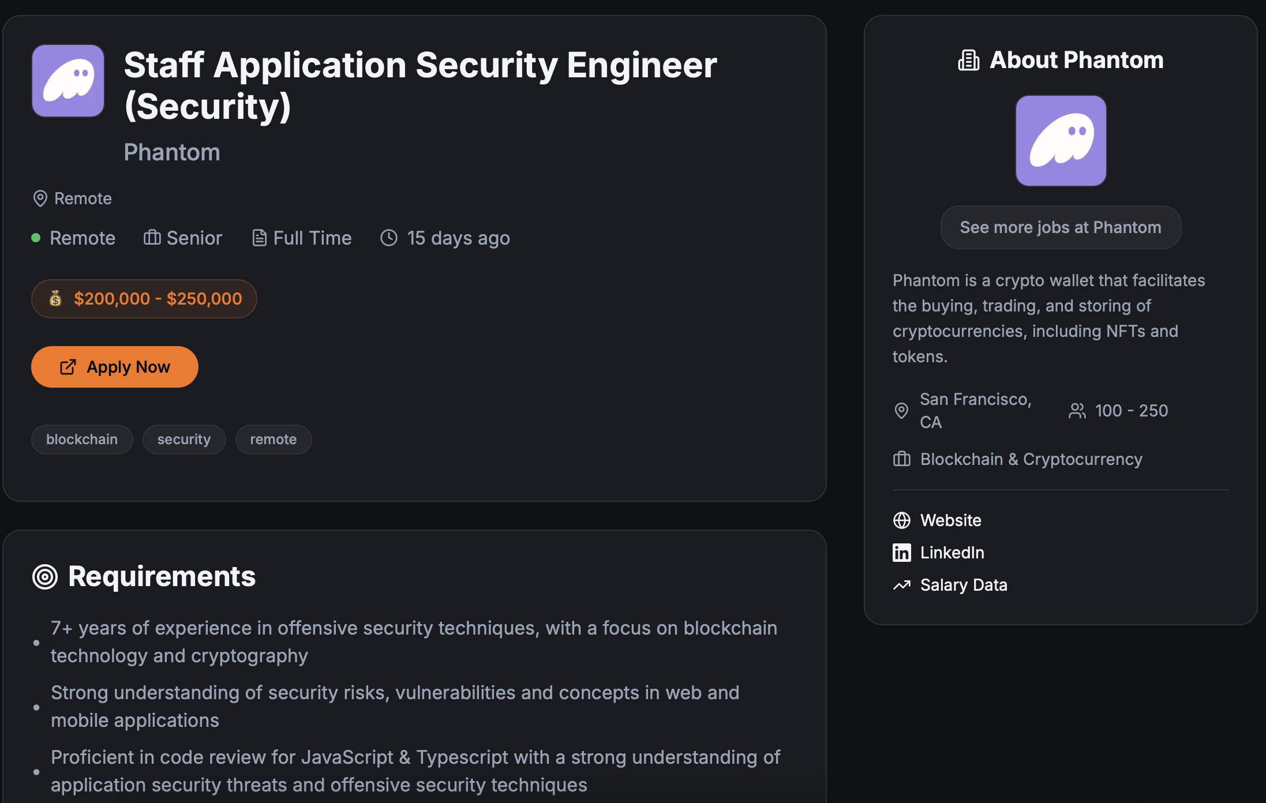The image size is (1266, 803).
Task: Select the security tag
Action: tap(184, 440)
